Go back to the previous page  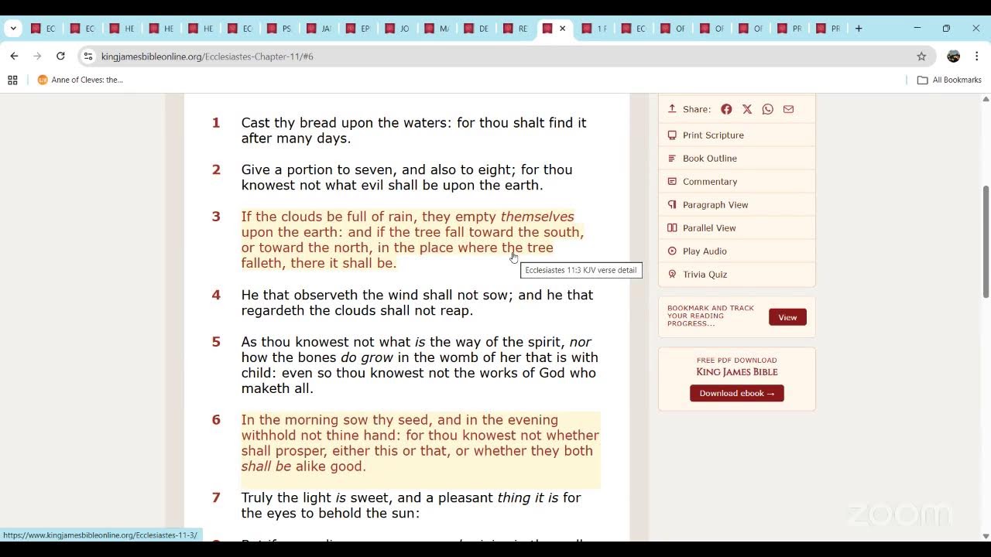click(x=14, y=56)
